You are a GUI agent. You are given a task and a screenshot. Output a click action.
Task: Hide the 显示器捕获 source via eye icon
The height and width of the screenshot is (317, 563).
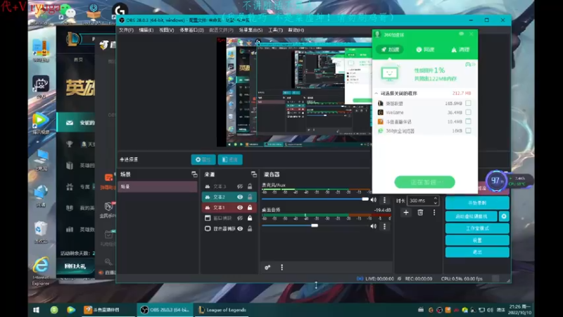[x=240, y=228]
